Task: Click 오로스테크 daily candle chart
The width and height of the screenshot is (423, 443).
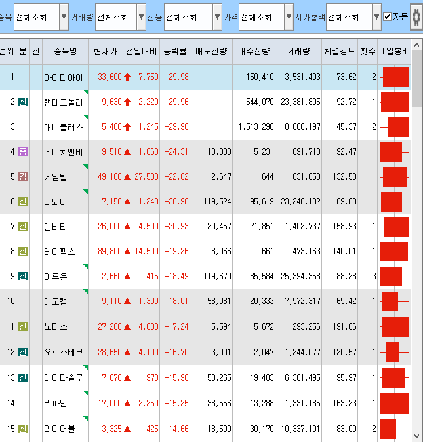Action: point(394,352)
